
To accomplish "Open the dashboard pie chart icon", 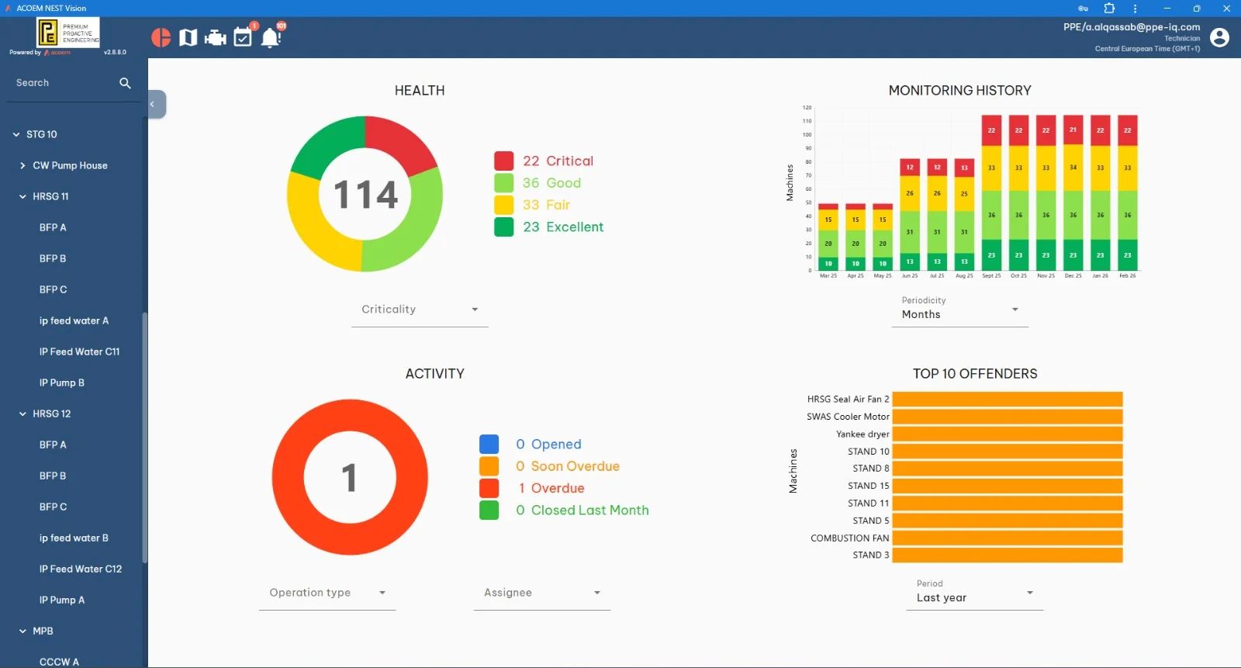I will pos(161,37).
